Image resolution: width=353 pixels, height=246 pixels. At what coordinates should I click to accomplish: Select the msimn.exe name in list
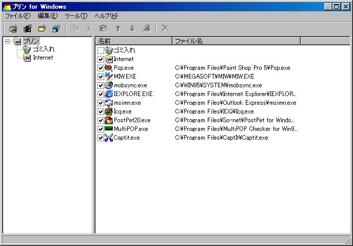click(127, 103)
